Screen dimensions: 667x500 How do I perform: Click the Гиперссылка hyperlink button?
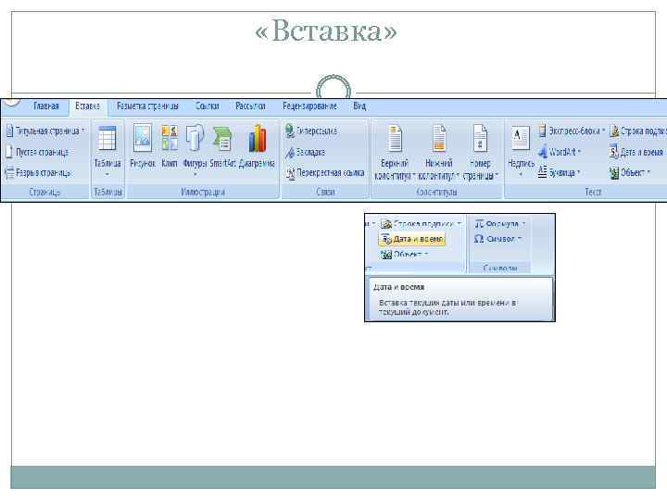312,131
